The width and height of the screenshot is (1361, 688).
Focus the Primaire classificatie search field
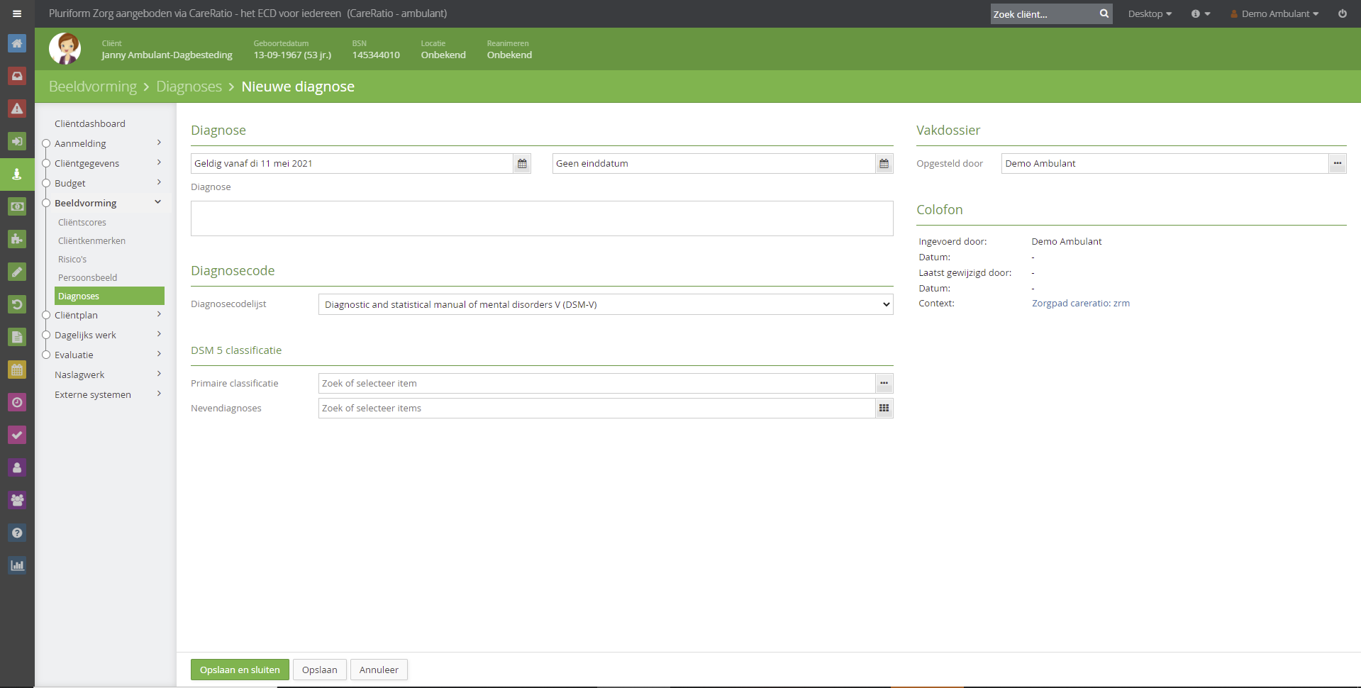tap(596, 384)
